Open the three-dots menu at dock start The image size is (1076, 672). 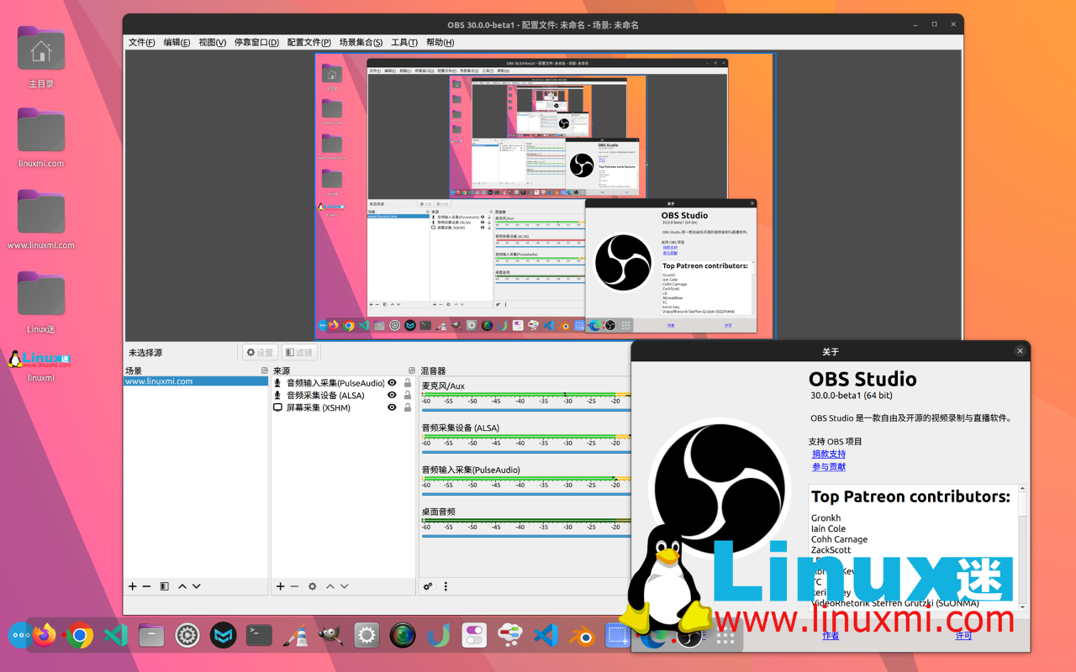[x=19, y=636]
